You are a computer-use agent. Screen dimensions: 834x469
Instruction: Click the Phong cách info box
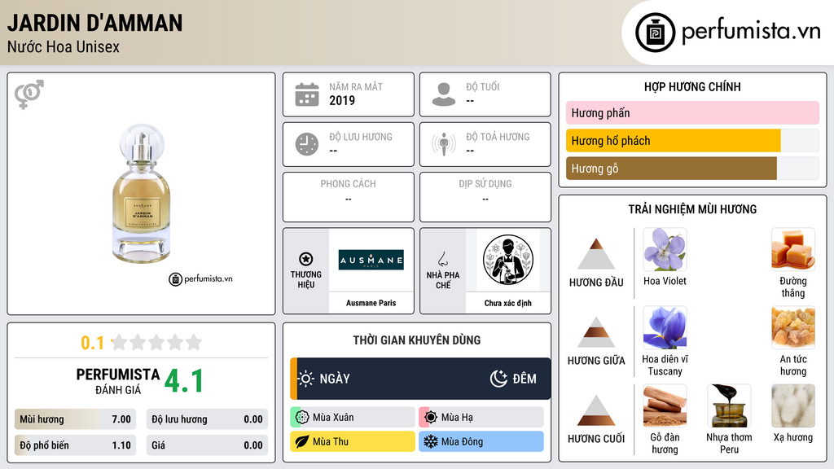[x=349, y=197]
